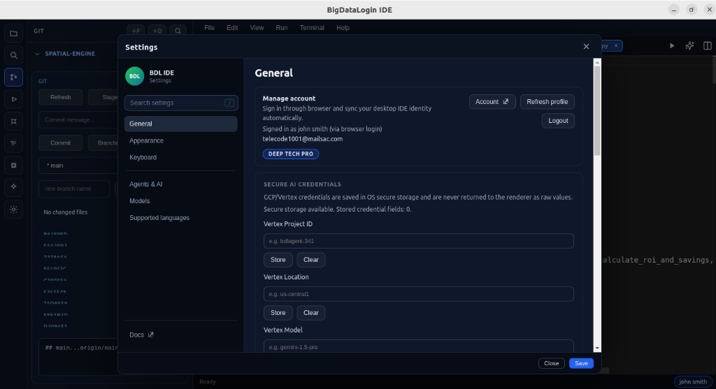Click Clear under Vertex Location
The height and width of the screenshot is (389, 716).
[311, 313]
